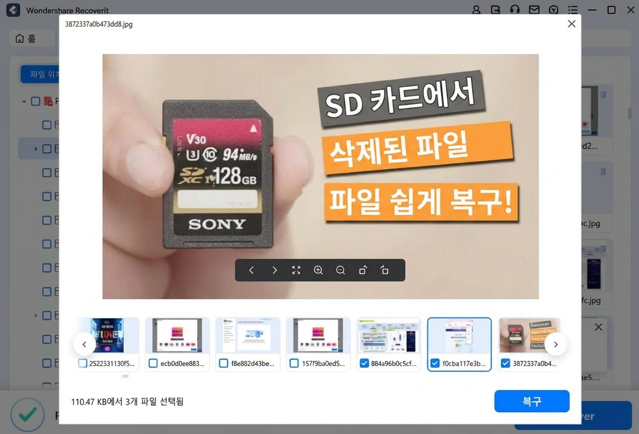Image resolution: width=639 pixels, height=434 pixels.
Task: Open the mail feedback icon
Action: coord(534,10)
